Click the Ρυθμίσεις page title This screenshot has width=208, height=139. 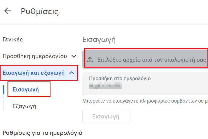coord(40,12)
